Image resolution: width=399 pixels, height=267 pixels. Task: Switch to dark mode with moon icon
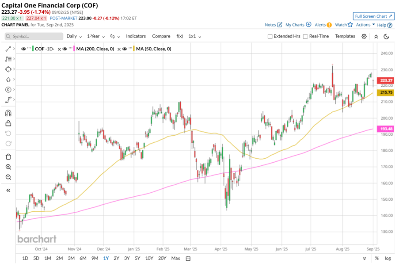tap(386, 36)
